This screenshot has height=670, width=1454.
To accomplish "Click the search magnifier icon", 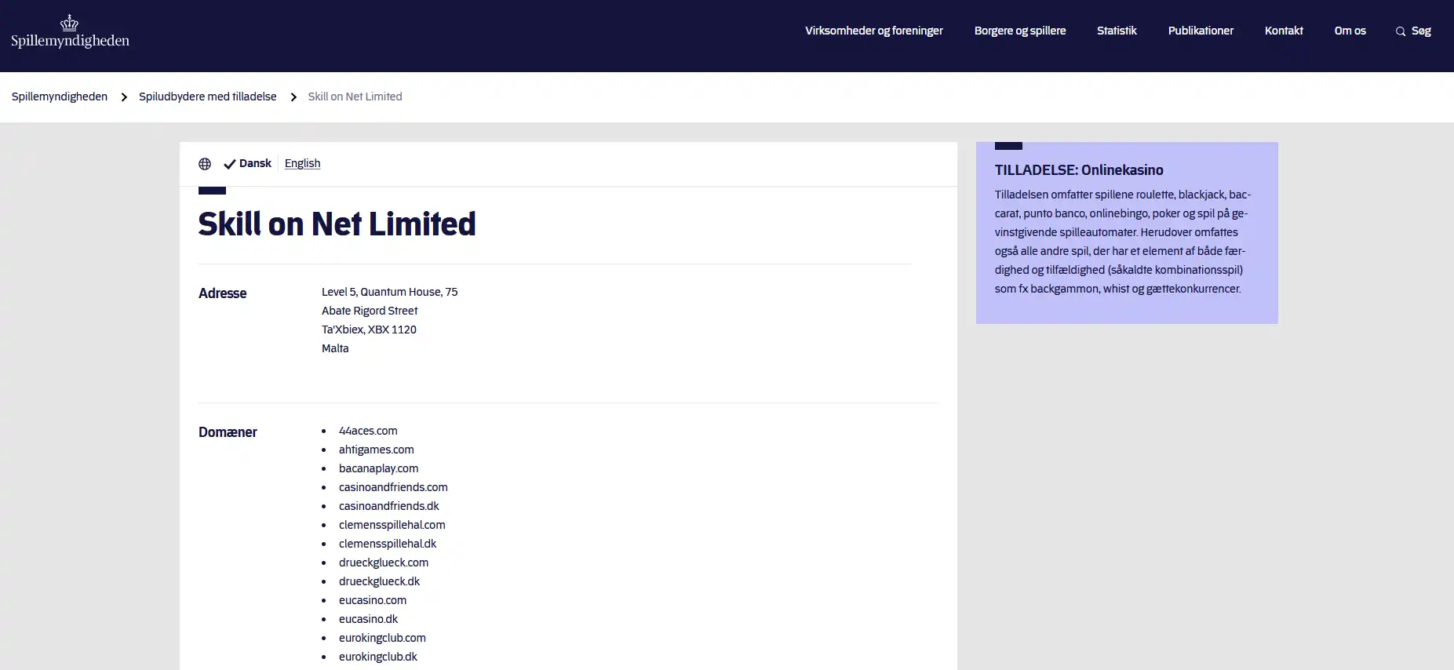I will click(x=1400, y=31).
